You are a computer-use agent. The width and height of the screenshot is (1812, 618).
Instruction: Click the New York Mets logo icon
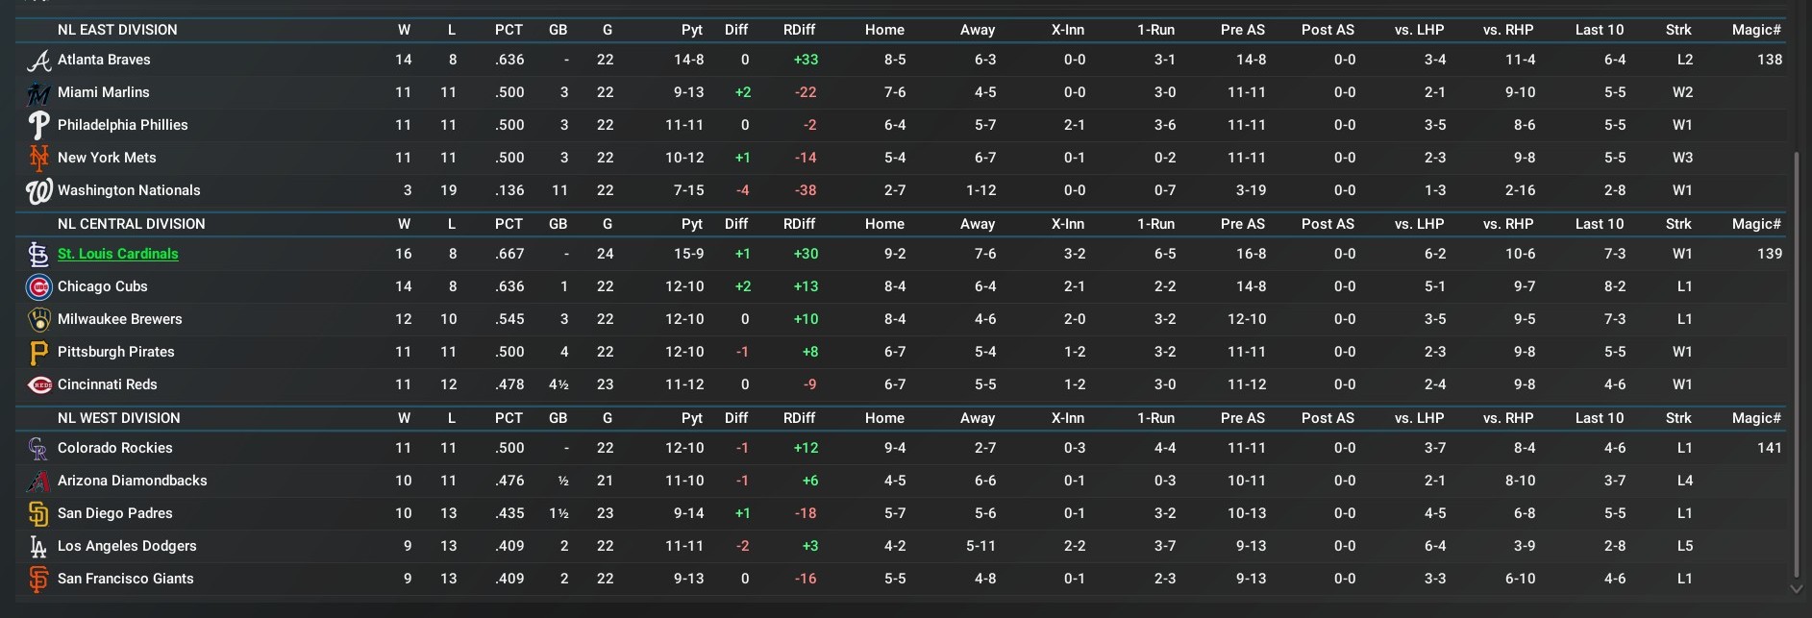pyautogui.click(x=38, y=159)
